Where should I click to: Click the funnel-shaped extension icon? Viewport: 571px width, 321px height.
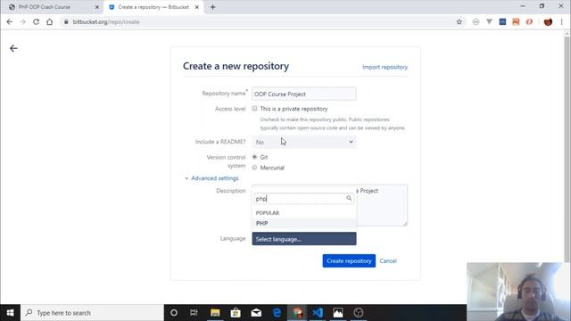tap(489, 21)
